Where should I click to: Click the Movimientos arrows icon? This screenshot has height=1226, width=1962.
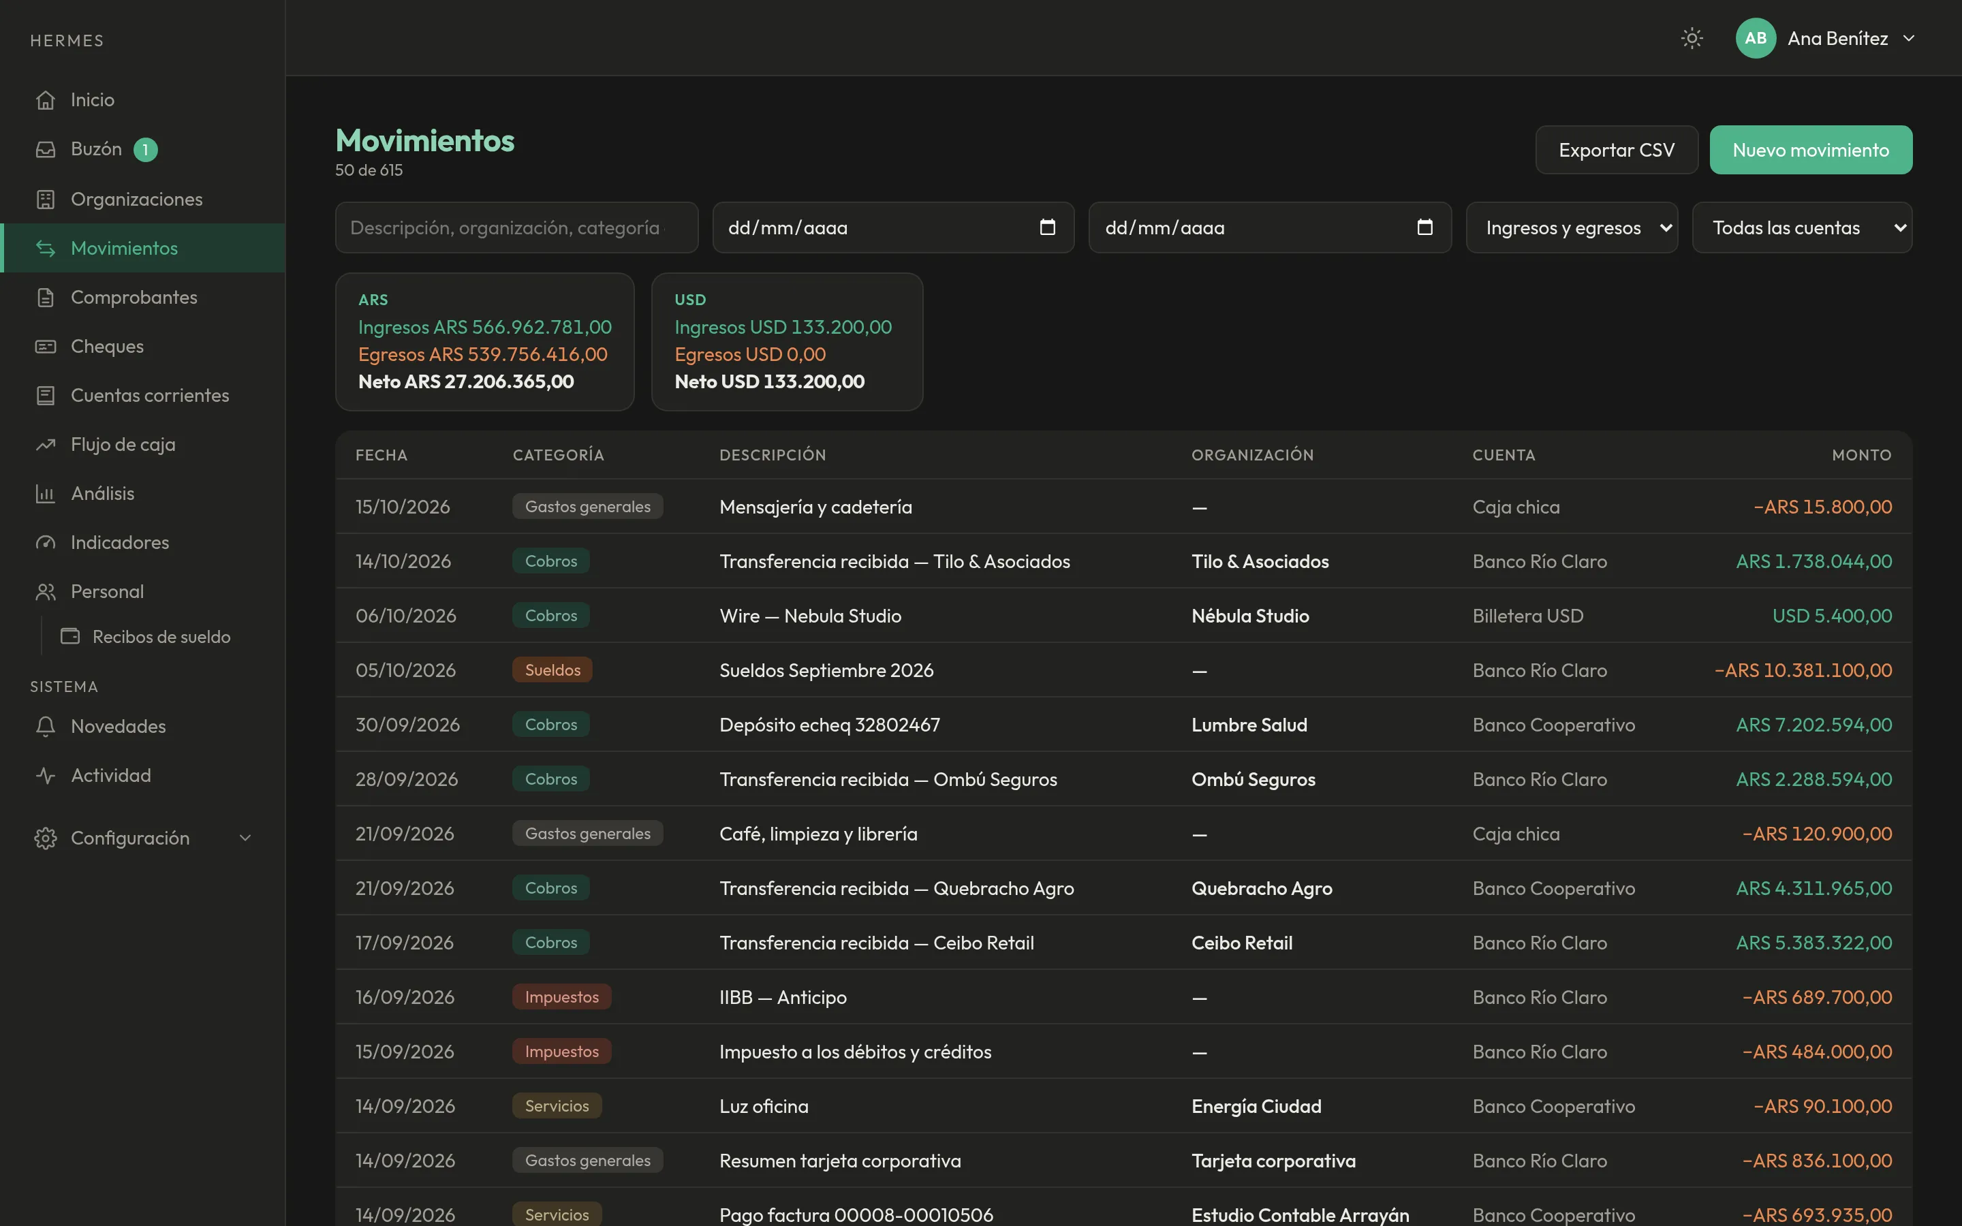pyautogui.click(x=46, y=248)
